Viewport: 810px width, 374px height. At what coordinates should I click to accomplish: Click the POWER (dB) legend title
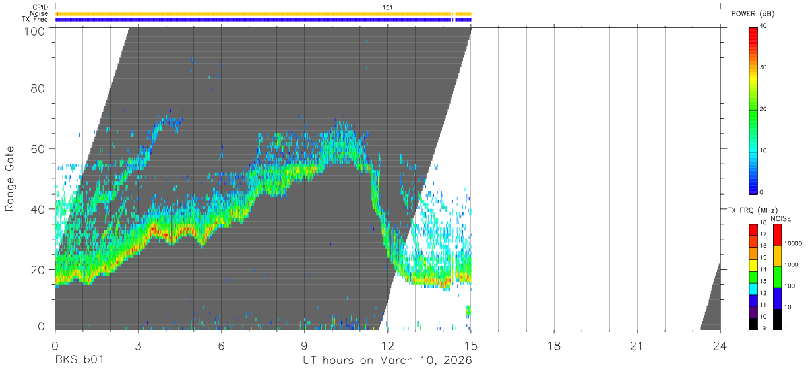[x=753, y=14]
